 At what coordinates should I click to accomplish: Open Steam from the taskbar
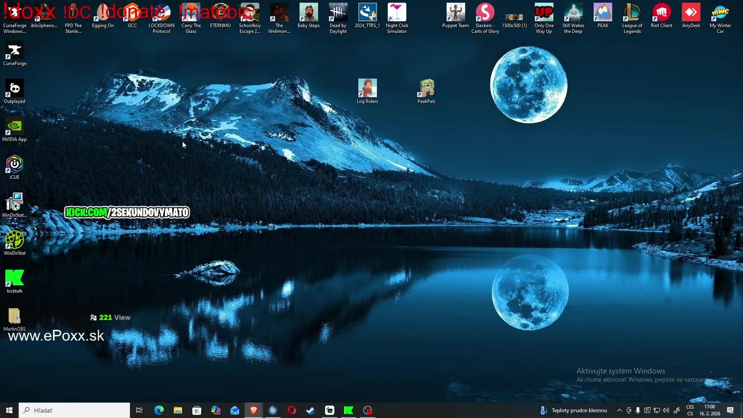(x=311, y=410)
